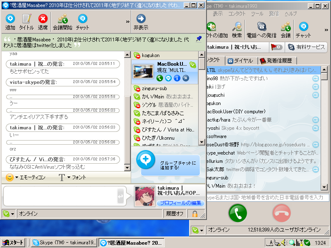Click プロフィールの編集 link
Screen dimensions: 331x248
click(181, 203)
